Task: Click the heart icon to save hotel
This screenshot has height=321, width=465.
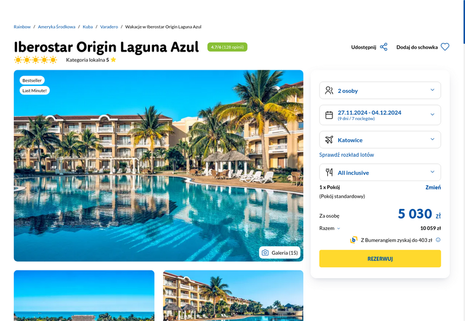Action: 445,47
